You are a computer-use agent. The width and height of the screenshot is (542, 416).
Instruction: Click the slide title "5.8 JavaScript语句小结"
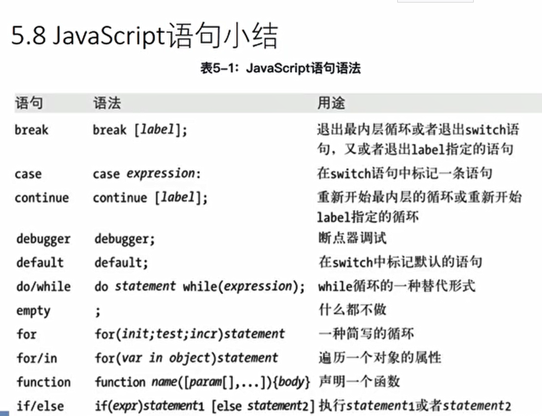(x=145, y=36)
